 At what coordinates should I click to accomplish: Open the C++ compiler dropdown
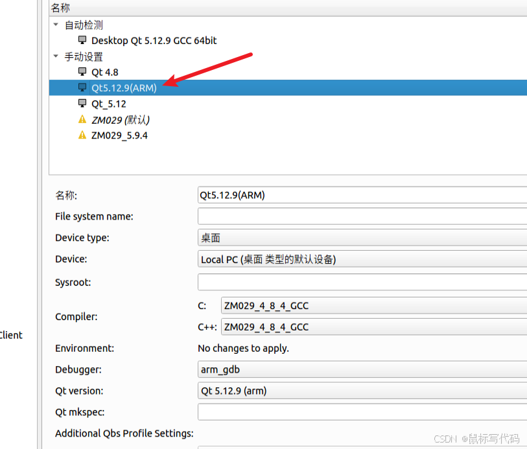[374, 327]
